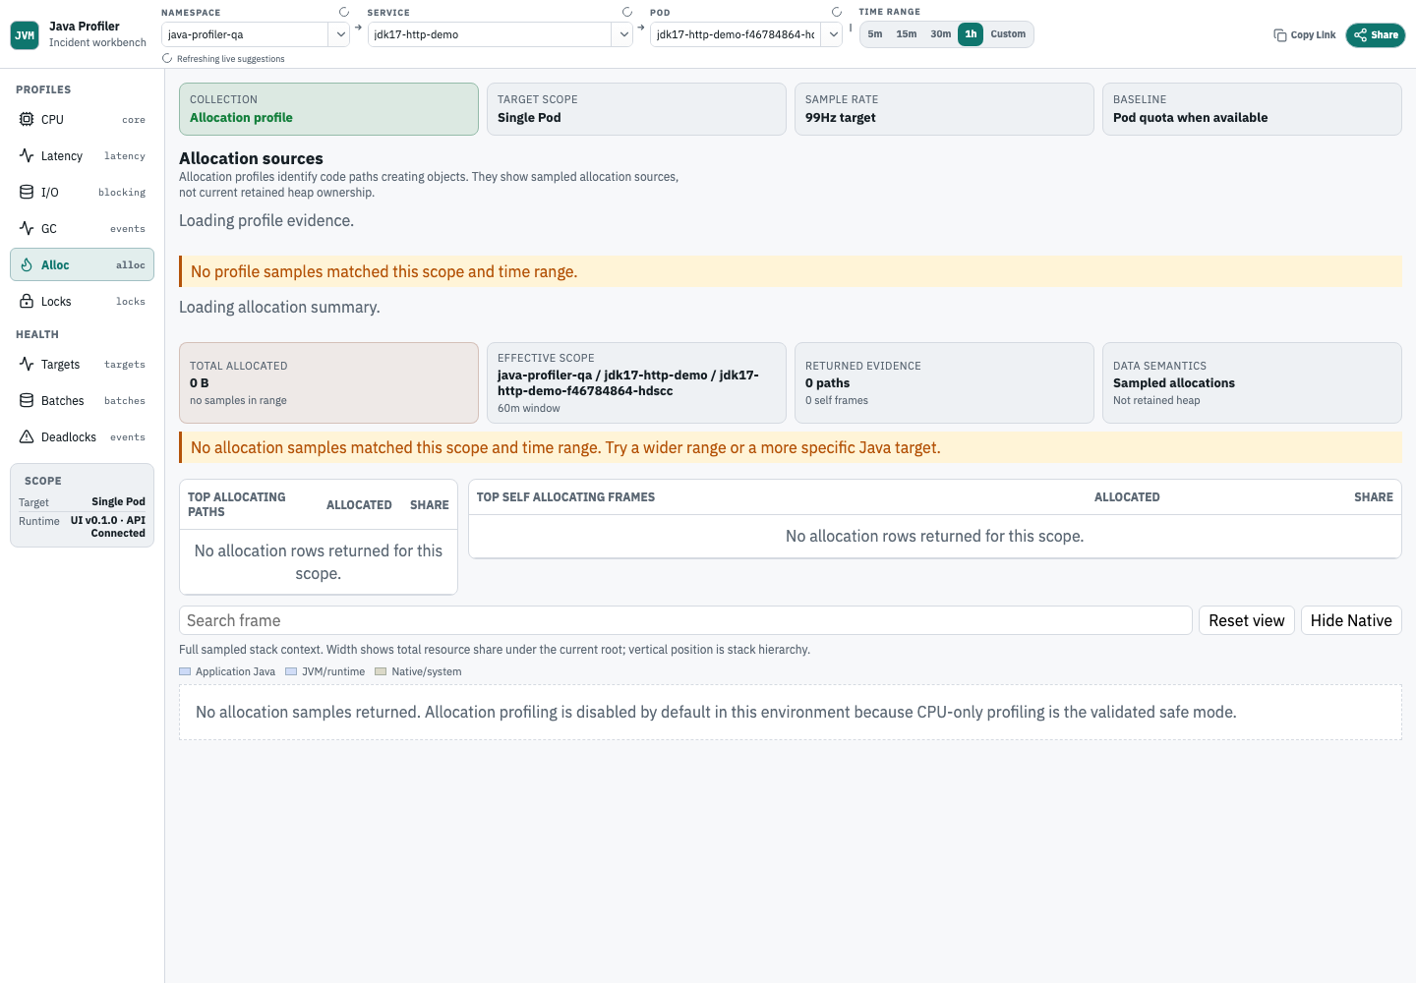Select the 30m time range
The height and width of the screenshot is (983, 1416).
point(941,34)
